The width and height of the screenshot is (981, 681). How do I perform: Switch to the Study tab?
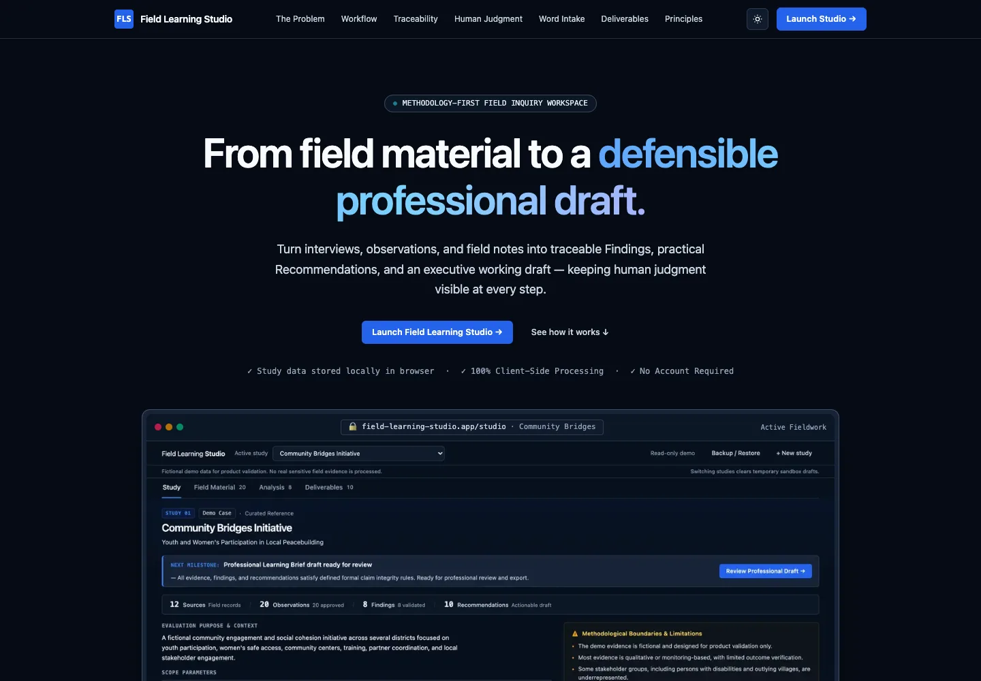click(x=172, y=488)
